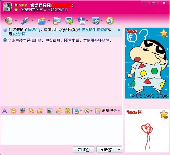Click the 发送(S) send button
The image size is (170, 155).
pos(106,150)
